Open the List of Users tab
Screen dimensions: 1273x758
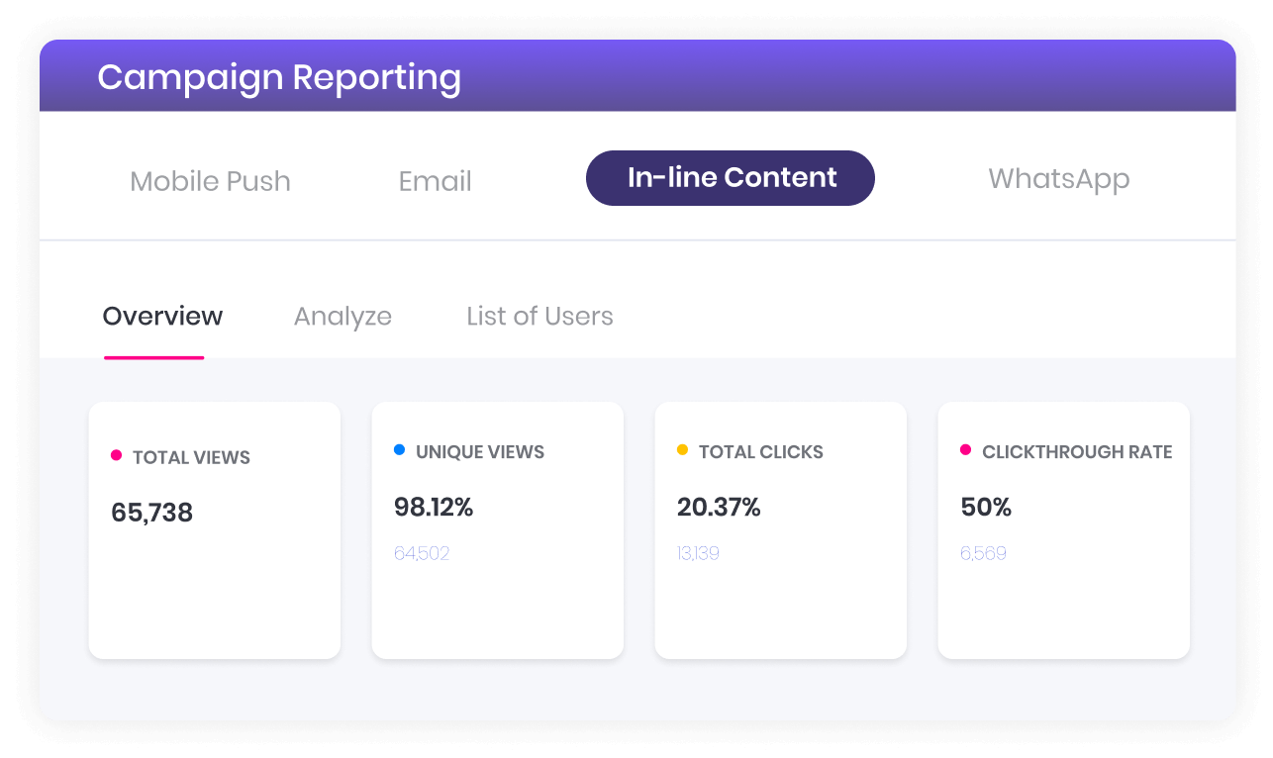point(539,317)
